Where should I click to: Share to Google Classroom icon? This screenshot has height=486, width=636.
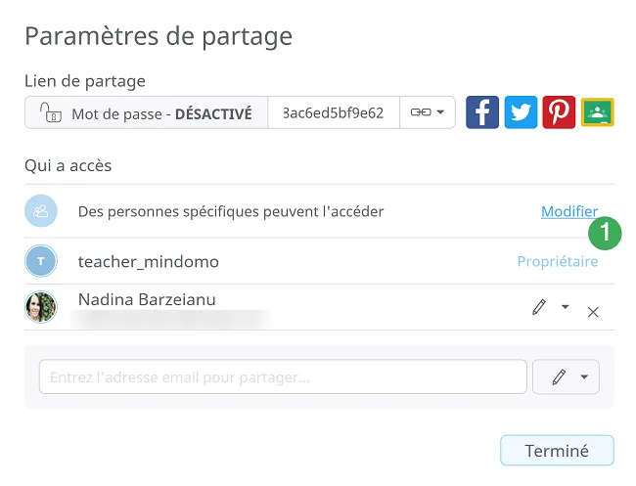(598, 112)
